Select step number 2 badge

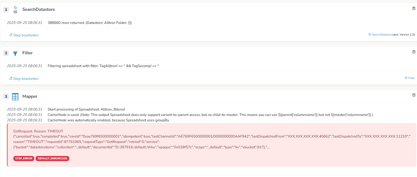6,53
